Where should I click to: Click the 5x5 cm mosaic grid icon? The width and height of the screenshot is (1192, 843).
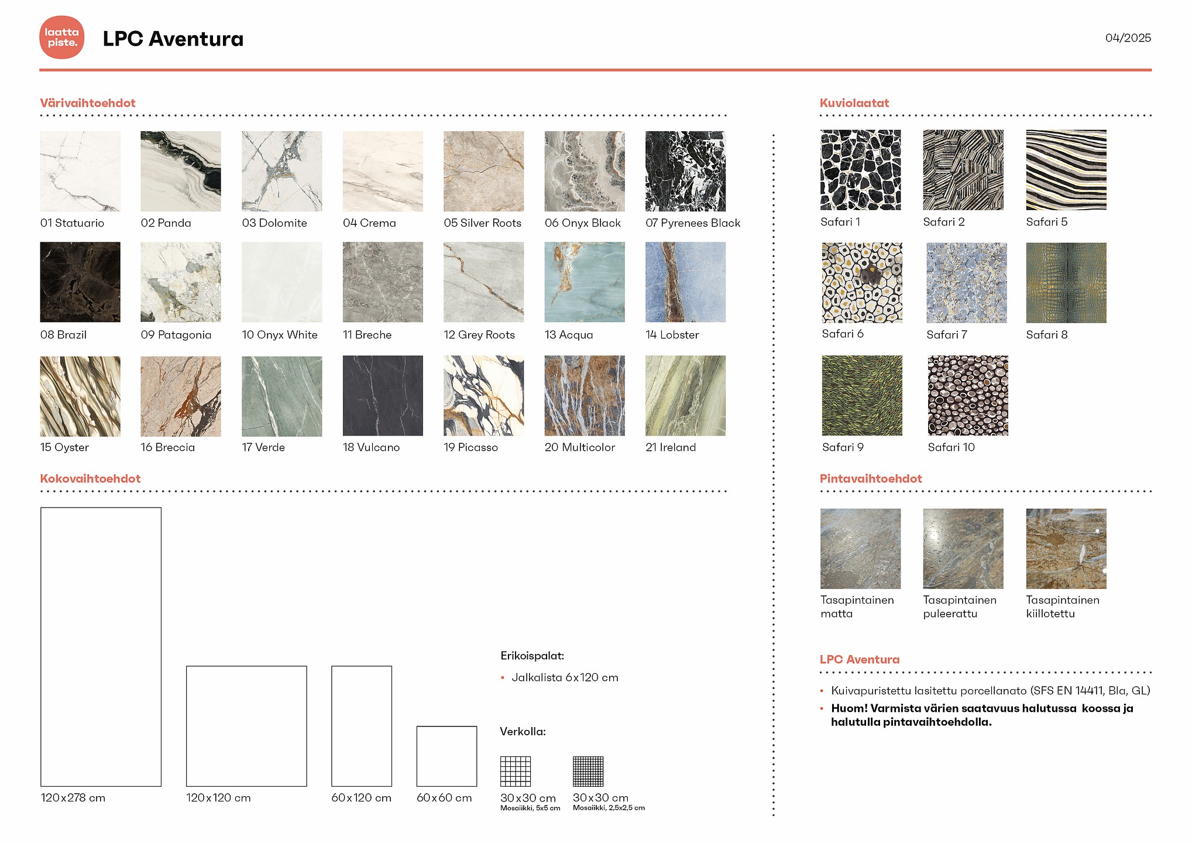click(x=516, y=771)
